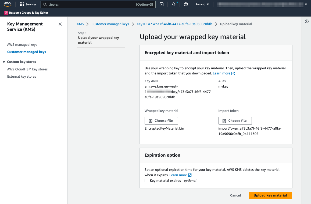The height and width of the screenshot is (204, 311).
Task: Open Key ID breadcrumb link
Action: click(x=174, y=24)
